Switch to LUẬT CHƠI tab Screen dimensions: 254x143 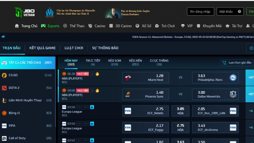74,48
